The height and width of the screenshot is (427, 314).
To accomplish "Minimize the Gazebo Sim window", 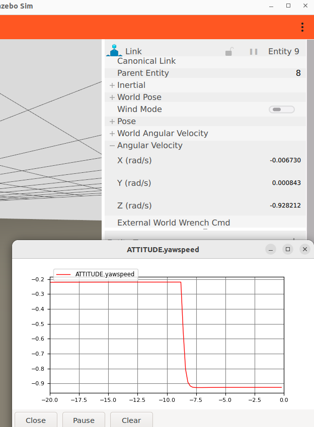I will coord(271,6).
